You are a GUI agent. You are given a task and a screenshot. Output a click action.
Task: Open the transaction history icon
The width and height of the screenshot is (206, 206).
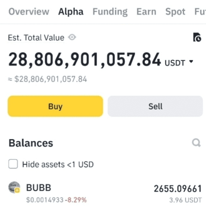[197, 37]
